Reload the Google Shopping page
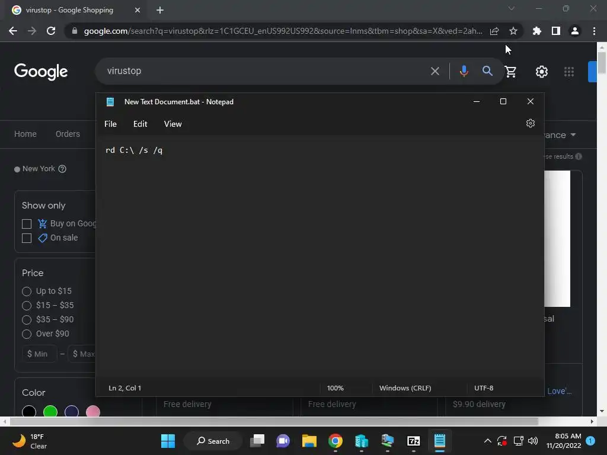The width and height of the screenshot is (607, 455). (51, 31)
